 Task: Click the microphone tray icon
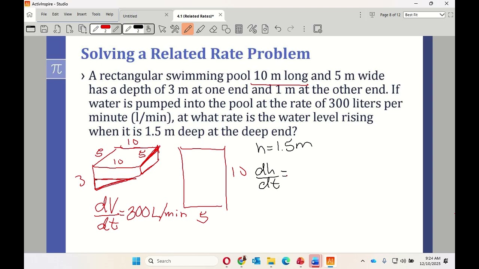pyautogui.click(x=384, y=261)
